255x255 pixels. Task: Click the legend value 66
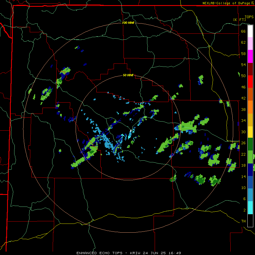coord(243,31)
